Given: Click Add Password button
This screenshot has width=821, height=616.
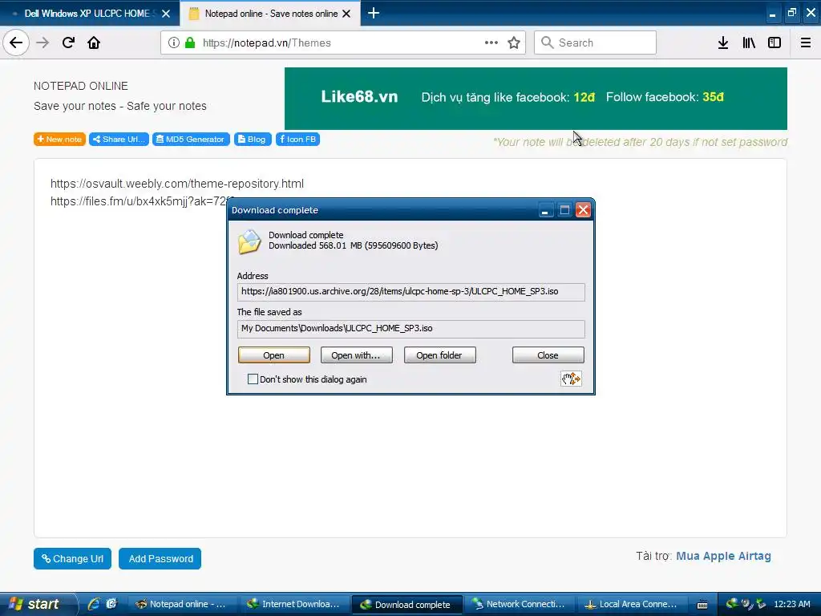Looking at the screenshot, I should pyautogui.click(x=160, y=558).
